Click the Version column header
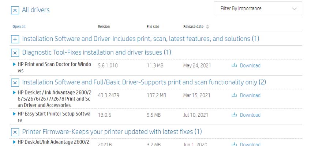 tap(104, 27)
